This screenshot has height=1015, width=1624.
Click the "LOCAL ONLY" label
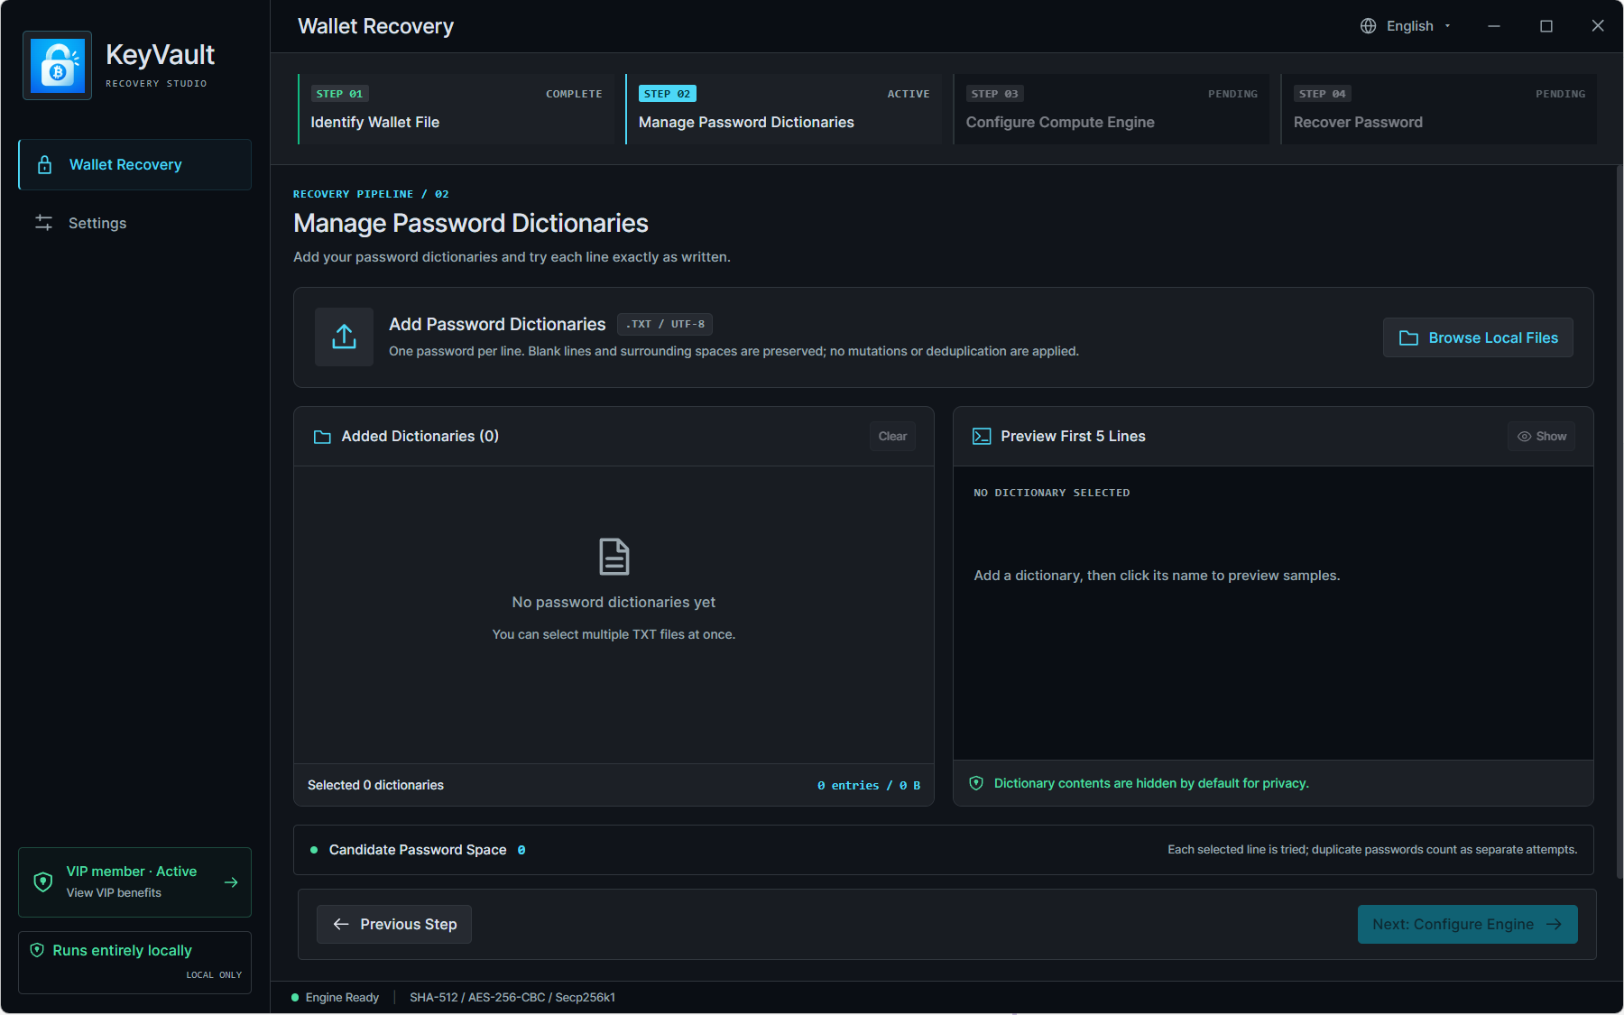(x=214, y=975)
